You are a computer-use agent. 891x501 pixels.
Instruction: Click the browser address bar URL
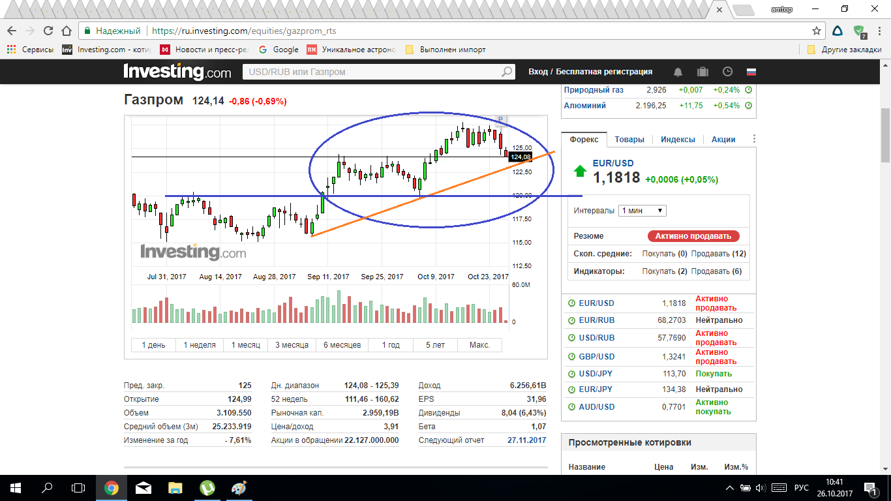click(x=244, y=31)
